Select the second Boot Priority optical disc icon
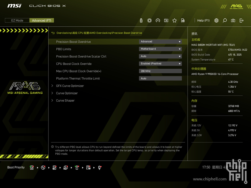The width and height of the screenshot is (251, 188). 43,168
